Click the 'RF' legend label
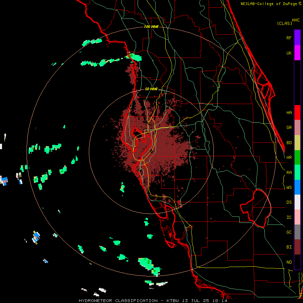This screenshot has height=303, width=303. click(x=289, y=38)
